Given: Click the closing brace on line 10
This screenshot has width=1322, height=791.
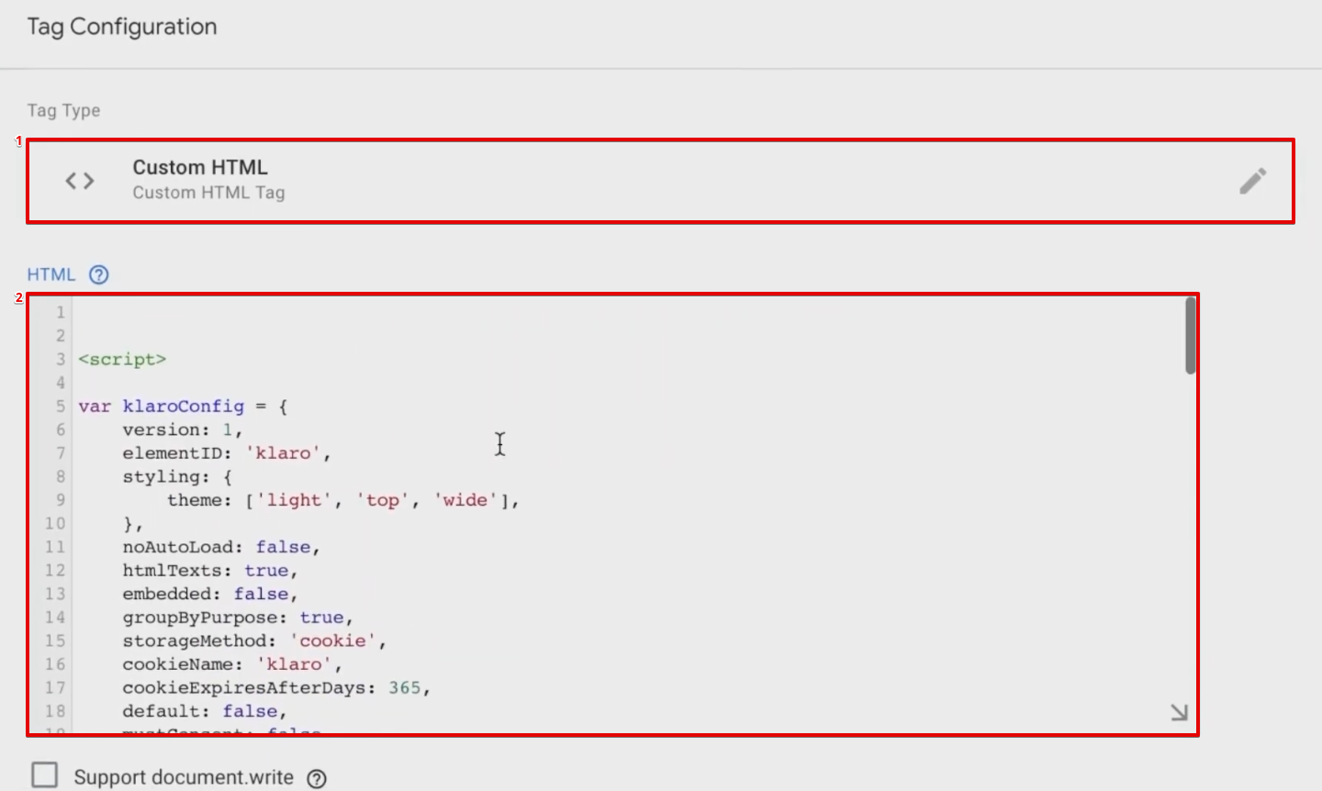Looking at the screenshot, I should [132, 524].
